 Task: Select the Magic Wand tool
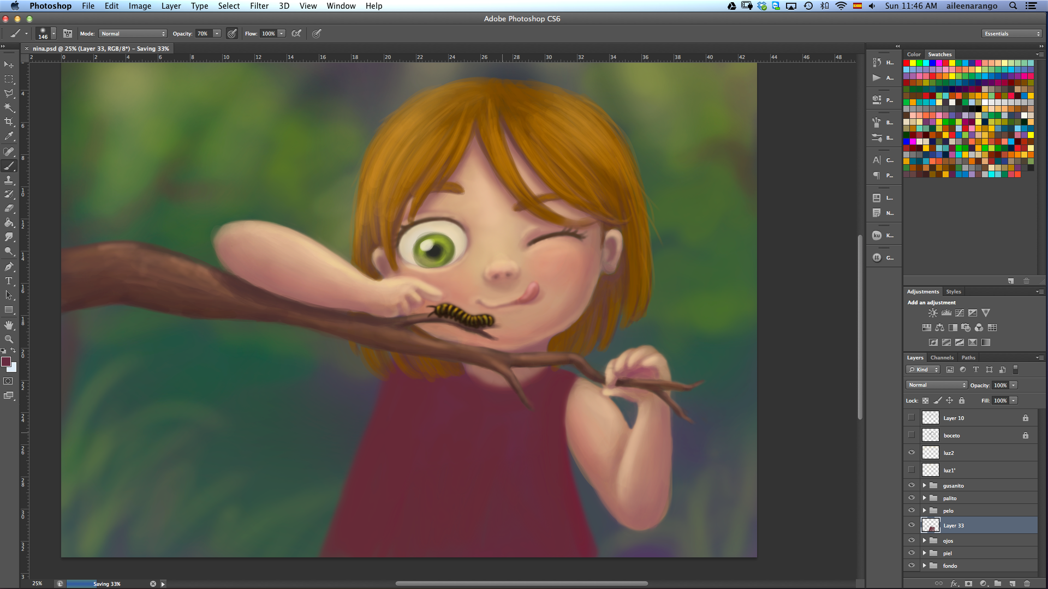(9, 107)
